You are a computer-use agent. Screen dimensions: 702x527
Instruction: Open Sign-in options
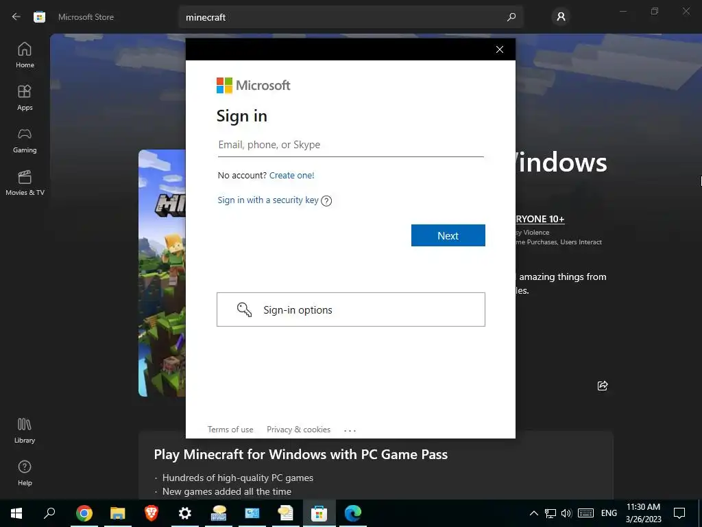point(350,309)
